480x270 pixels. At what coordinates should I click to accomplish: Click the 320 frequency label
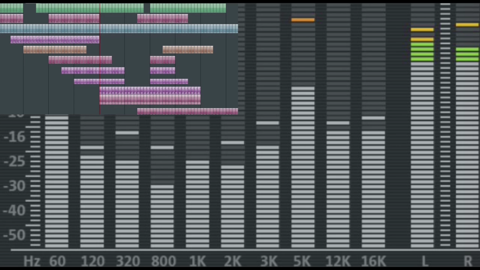pos(127,261)
